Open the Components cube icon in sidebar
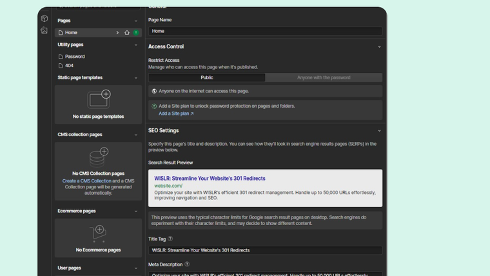490x276 pixels. (44, 19)
